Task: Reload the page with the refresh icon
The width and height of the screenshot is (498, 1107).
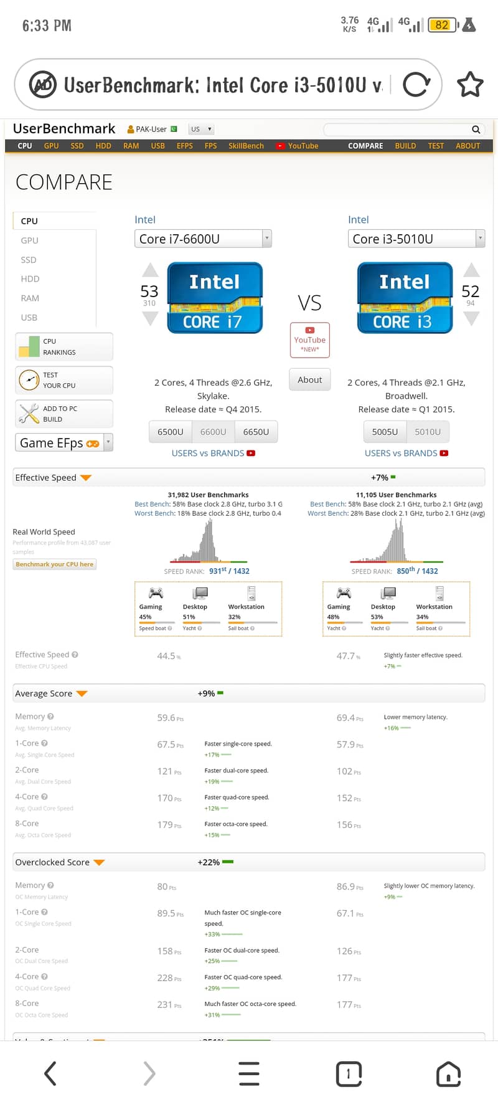Action: 416,84
